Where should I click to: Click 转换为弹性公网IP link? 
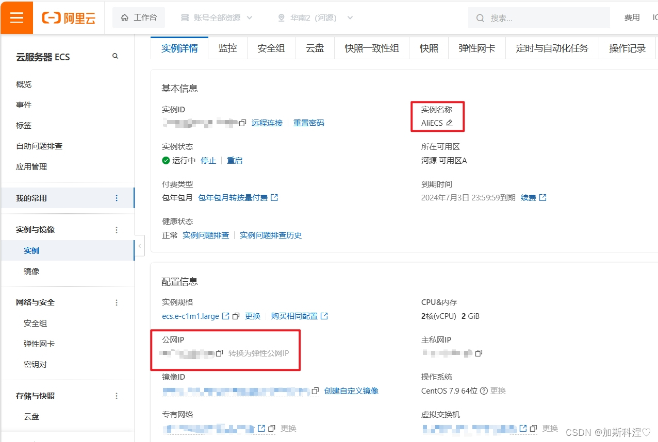tap(259, 353)
